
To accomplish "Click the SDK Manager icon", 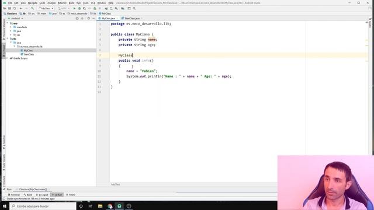I will click(116, 8).
